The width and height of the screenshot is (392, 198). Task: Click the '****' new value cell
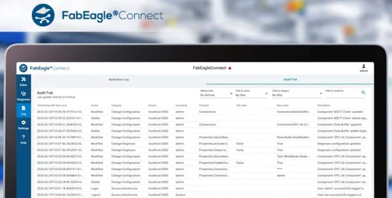279,169
